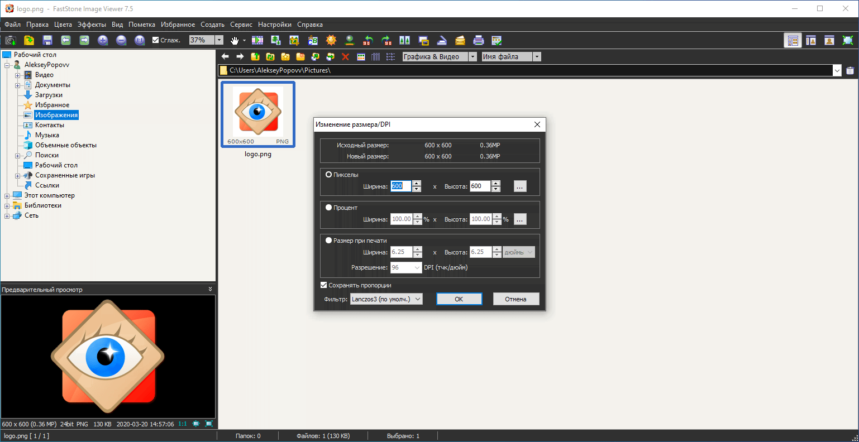Open the Настройки menu
Screen dimensions: 859x442
[x=275, y=25]
